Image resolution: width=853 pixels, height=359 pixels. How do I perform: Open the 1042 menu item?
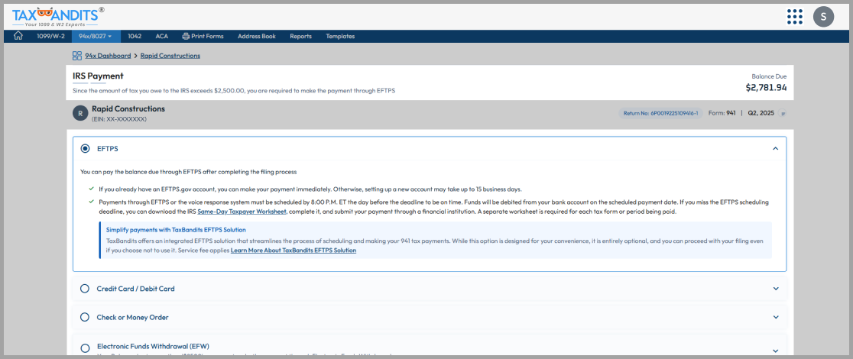pos(135,37)
